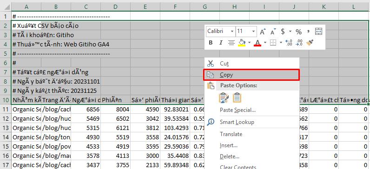Click cell ending '20231101'
Screen dimensions: 370x169
pyautogui.click(x=26, y=82)
